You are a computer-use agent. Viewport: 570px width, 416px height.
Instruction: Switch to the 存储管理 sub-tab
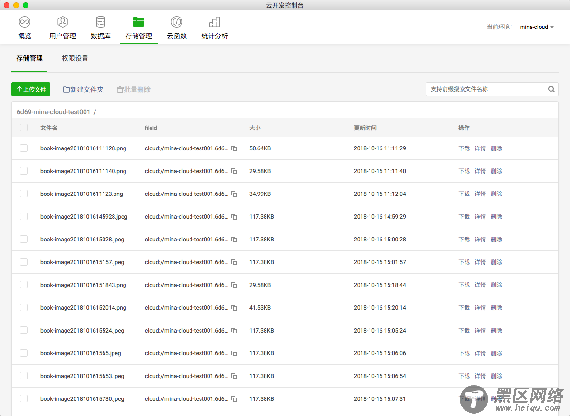click(x=29, y=58)
